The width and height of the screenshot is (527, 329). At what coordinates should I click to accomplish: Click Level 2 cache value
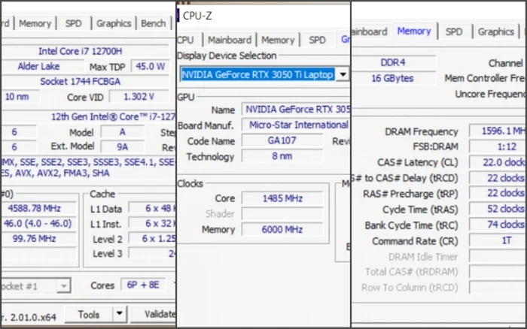coord(153,238)
